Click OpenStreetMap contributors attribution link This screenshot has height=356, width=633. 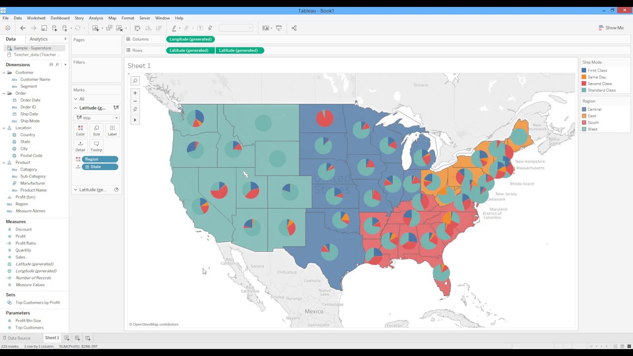pos(154,324)
